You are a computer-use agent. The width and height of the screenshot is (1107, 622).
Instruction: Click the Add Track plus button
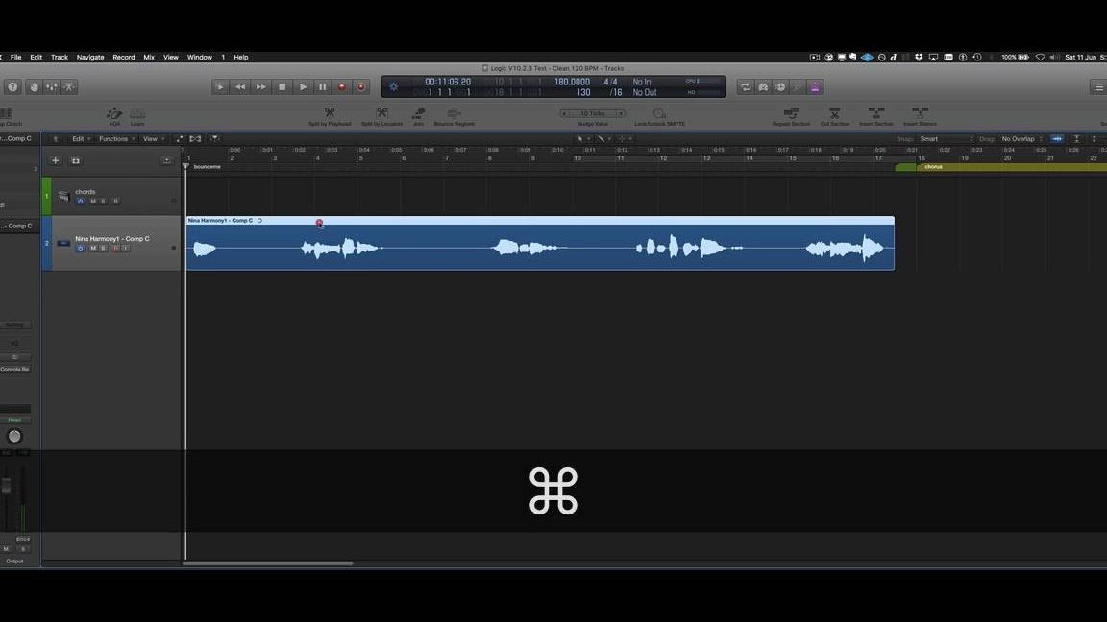coord(55,160)
